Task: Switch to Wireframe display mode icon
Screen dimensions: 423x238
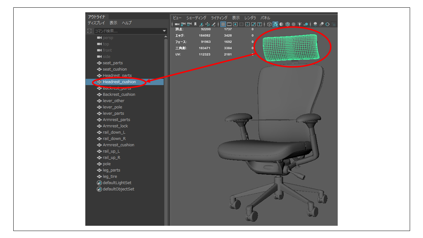Action: tap(269, 24)
